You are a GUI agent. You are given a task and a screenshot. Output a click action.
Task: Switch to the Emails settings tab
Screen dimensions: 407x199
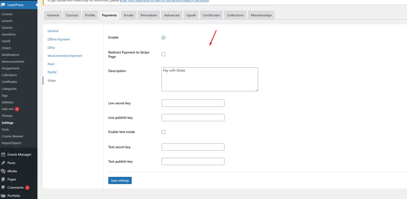tap(129, 15)
